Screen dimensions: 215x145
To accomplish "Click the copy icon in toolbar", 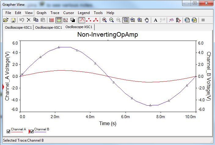I will point(36,20).
